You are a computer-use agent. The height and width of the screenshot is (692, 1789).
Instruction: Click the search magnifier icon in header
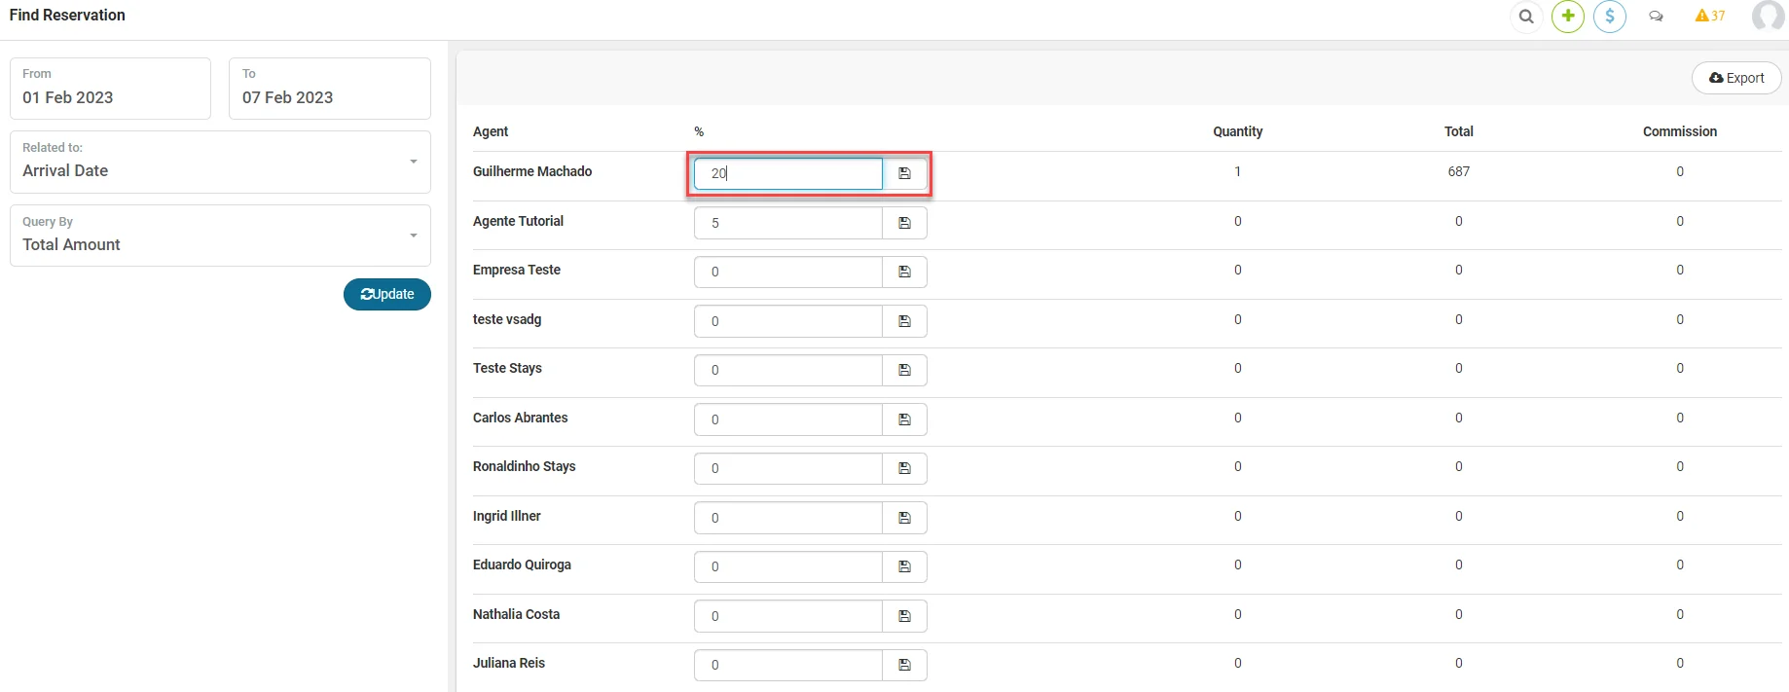point(1526,17)
